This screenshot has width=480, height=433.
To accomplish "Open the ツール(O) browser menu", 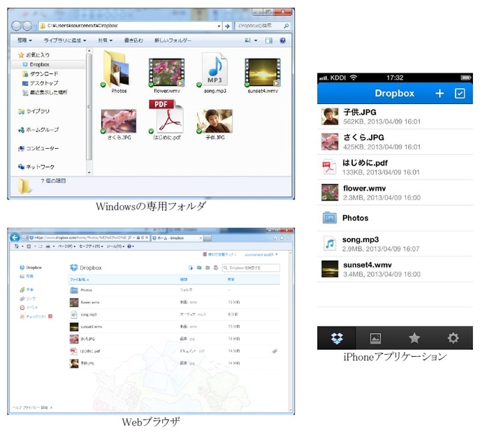I will pyautogui.click(x=116, y=247).
